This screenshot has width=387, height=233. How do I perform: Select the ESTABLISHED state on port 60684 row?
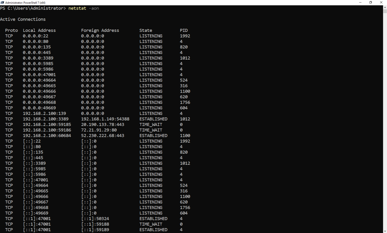click(153, 136)
